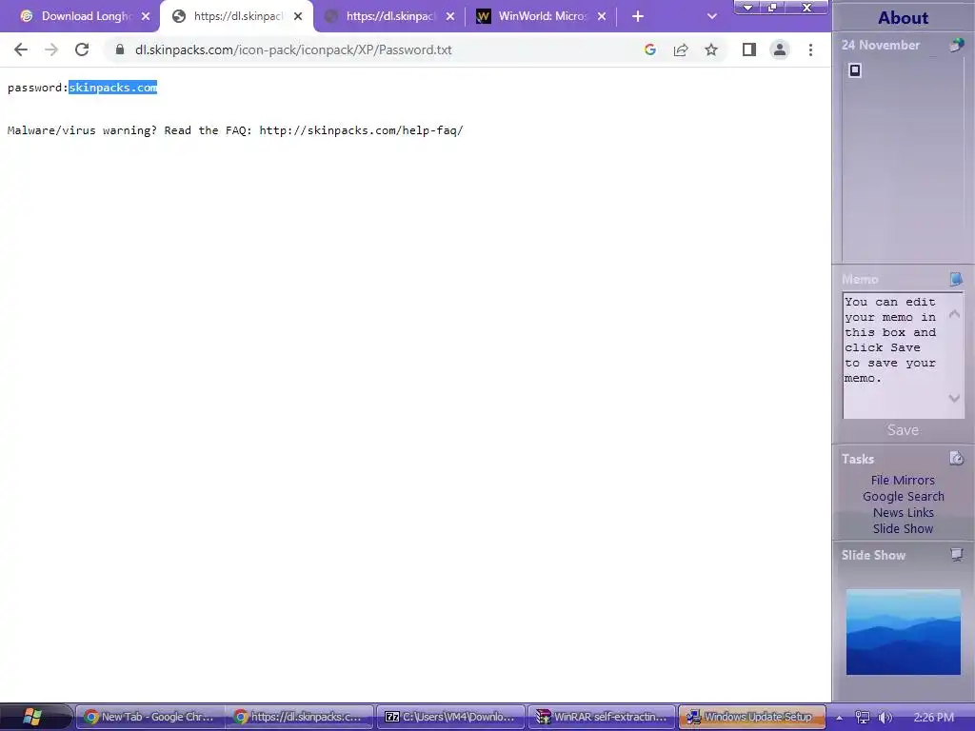This screenshot has height=731, width=975.
Task: Switch to dl.skinpacks Chrome taskbar item
Action: [300, 717]
